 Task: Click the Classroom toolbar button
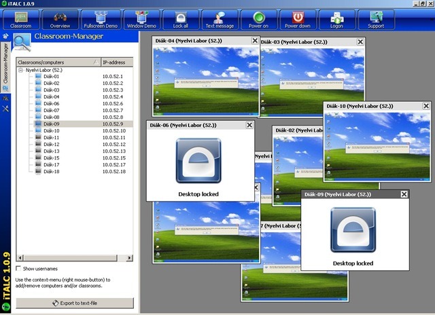click(20, 18)
